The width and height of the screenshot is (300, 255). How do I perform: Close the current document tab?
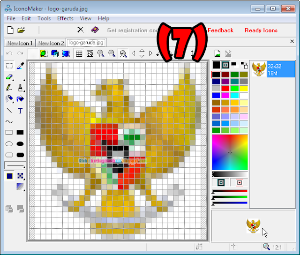(x=292, y=41)
